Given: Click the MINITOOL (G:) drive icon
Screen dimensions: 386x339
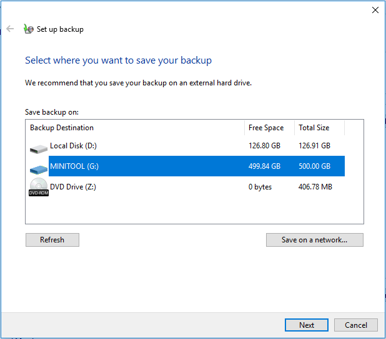Looking at the screenshot, I should tap(39, 169).
